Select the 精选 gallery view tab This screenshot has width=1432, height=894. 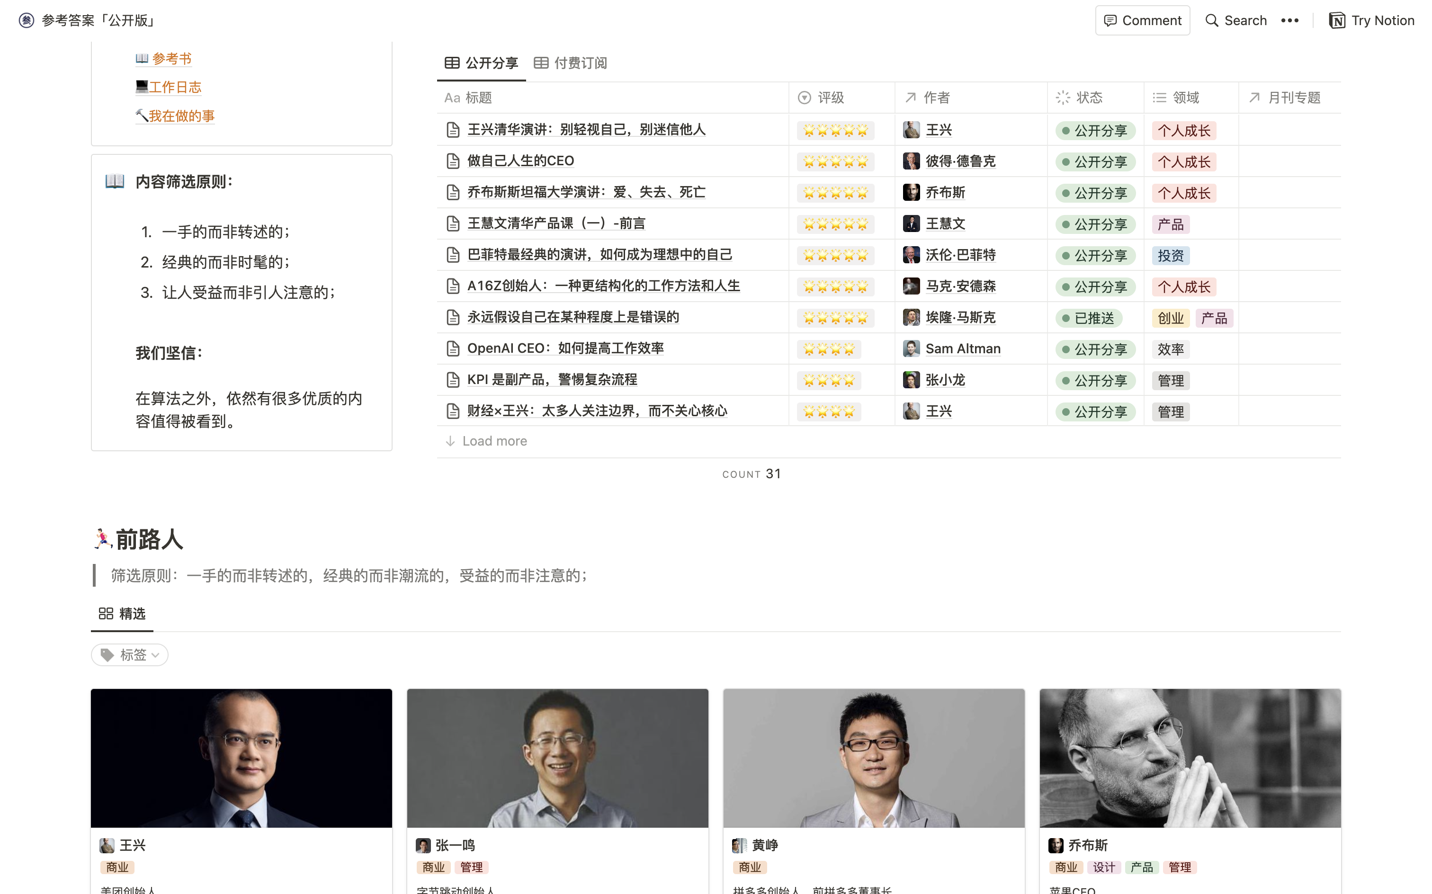122,614
